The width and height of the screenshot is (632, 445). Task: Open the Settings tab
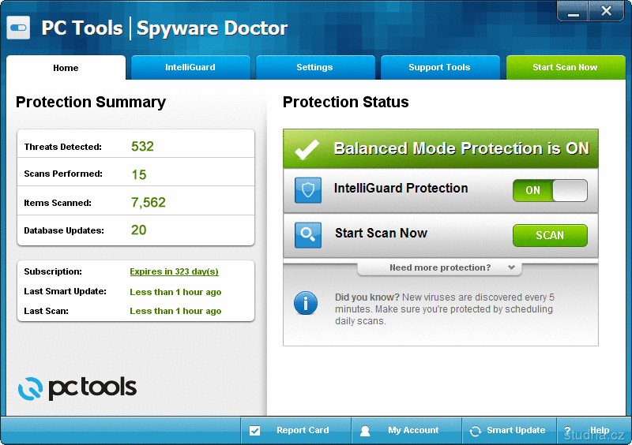314,68
